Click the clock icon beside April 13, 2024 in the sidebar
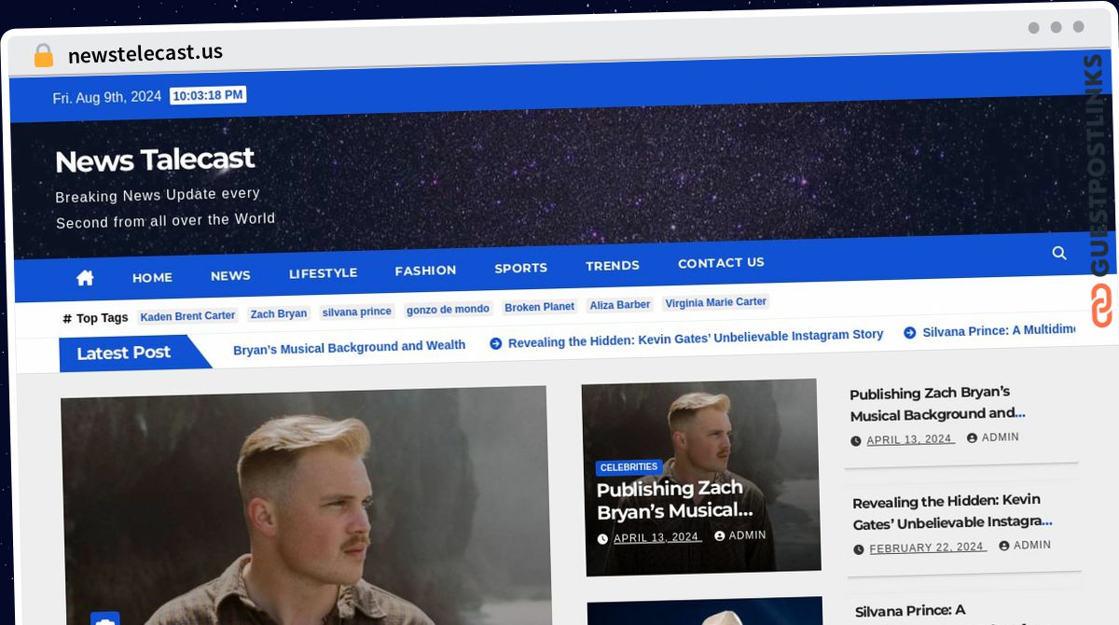The width and height of the screenshot is (1119, 625). point(856,441)
